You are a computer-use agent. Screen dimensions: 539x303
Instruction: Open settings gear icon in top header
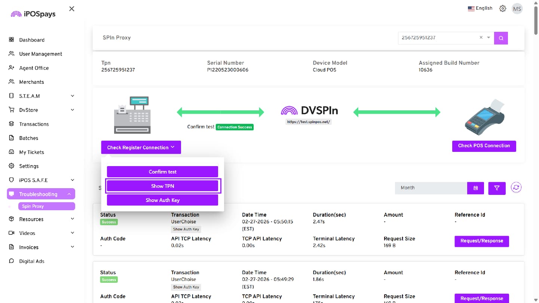(503, 9)
